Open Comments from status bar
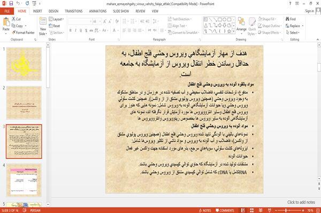 (225, 210)
